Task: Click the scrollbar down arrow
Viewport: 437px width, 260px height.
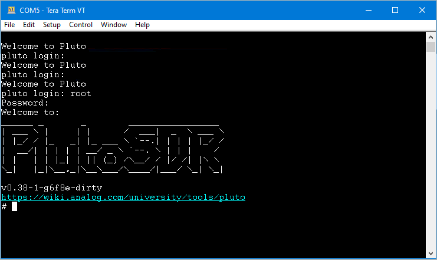Action: 431,253
